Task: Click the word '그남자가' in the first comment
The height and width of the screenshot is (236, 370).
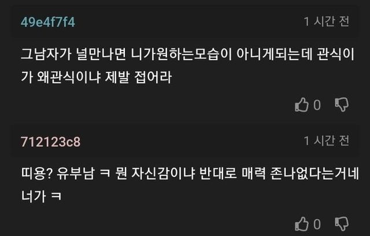Action: coord(46,54)
